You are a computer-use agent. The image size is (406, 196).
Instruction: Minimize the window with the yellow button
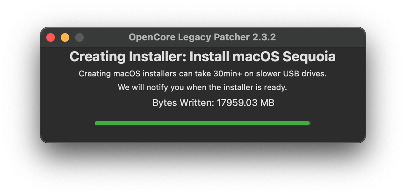(x=65, y=37)
